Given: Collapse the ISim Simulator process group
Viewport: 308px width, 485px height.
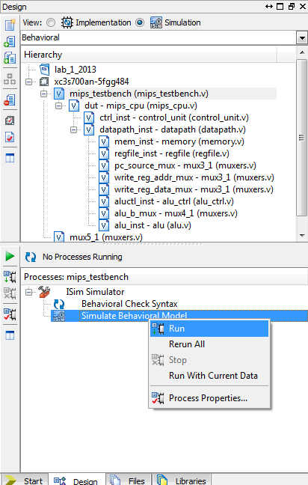Looking at the screenshot, I should point(29,292).
